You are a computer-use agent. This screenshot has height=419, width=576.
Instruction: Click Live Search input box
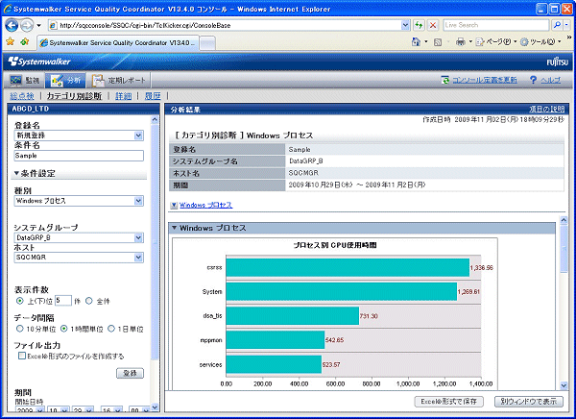(496, 25)
